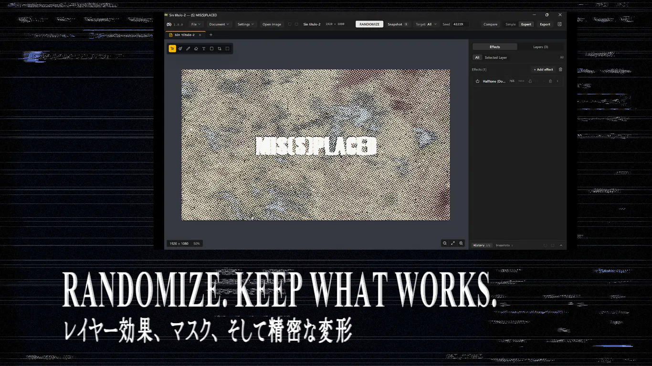Filter effects by Selected Layer

click(x=496, y=58)
